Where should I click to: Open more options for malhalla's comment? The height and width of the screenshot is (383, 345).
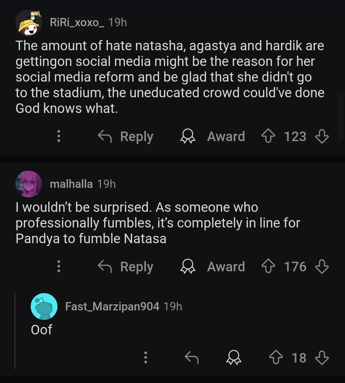tap(58, 267)
